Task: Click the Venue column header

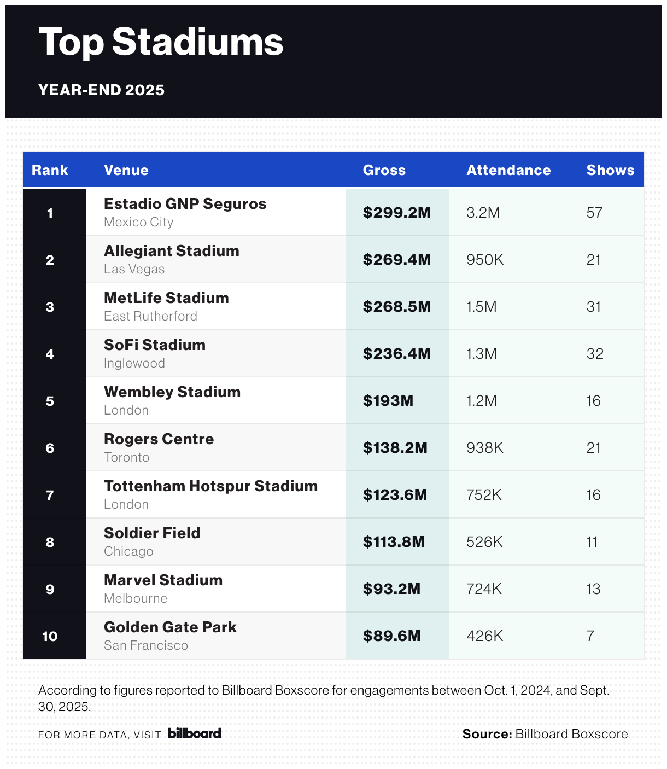Action: 126,170
